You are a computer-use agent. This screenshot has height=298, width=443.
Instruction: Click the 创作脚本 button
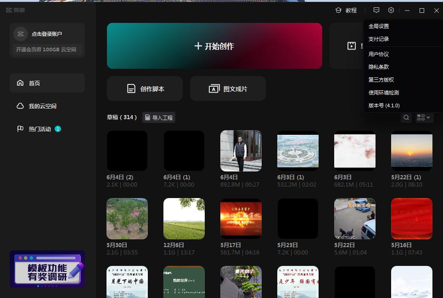pos(145,88)
